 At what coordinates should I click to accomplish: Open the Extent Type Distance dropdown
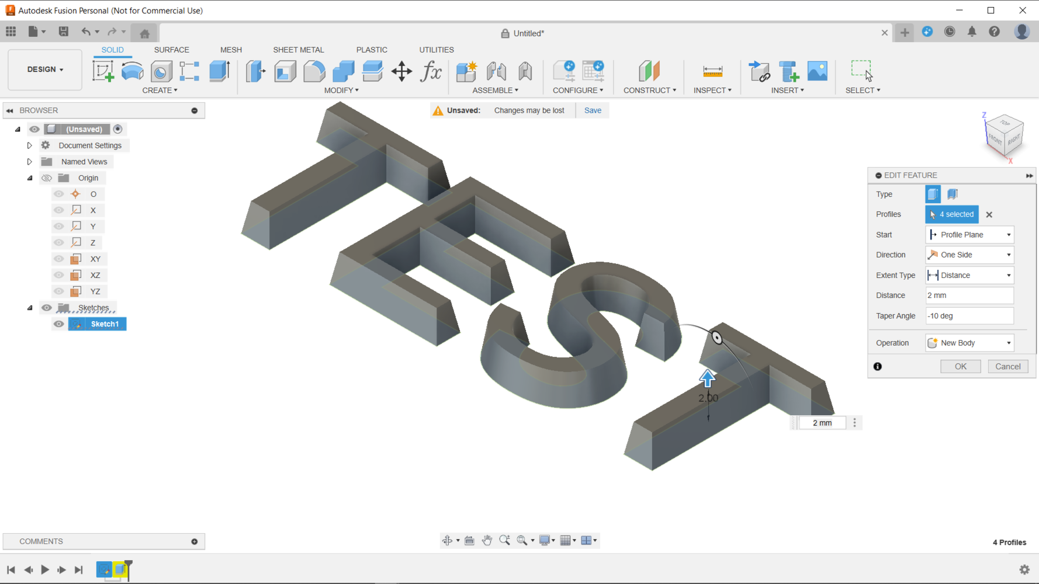[969, 275]
